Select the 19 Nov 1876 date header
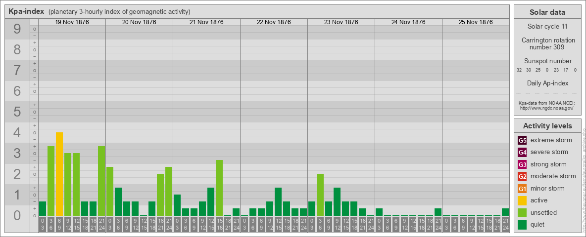 coord(72,22)
